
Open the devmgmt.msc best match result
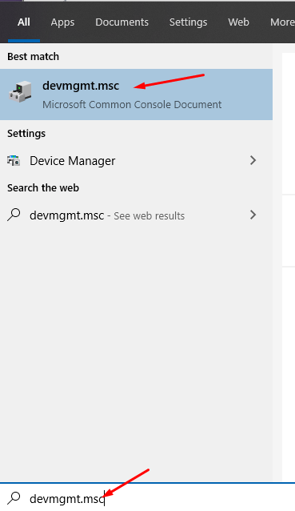click(x=136, y=95)
